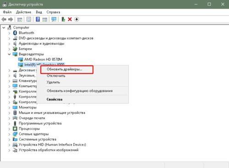Choose Отключить in context menu
This screenshot has height=168, width=229.
click(56, 76)
